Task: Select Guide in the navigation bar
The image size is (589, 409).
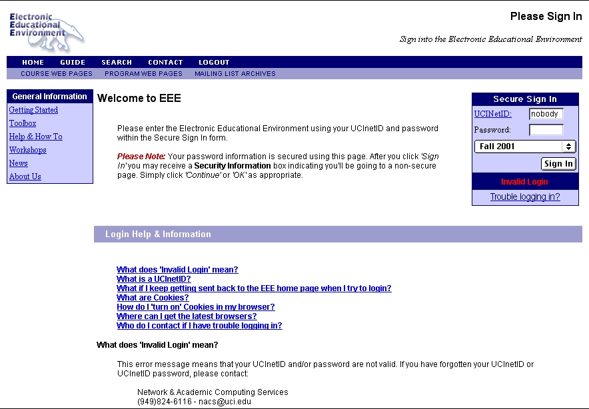Action: (73, 62)
